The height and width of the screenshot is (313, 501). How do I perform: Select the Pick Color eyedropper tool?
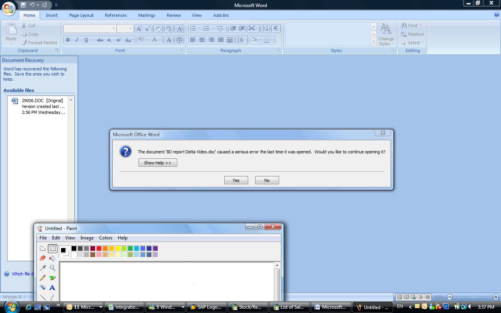pos(43,268)
